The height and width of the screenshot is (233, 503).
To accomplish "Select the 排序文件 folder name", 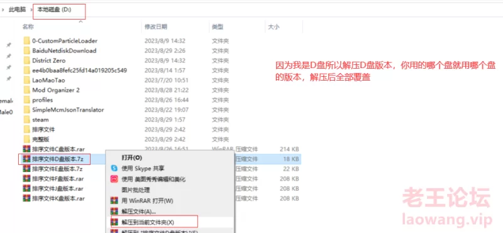I will coord(43,130).
